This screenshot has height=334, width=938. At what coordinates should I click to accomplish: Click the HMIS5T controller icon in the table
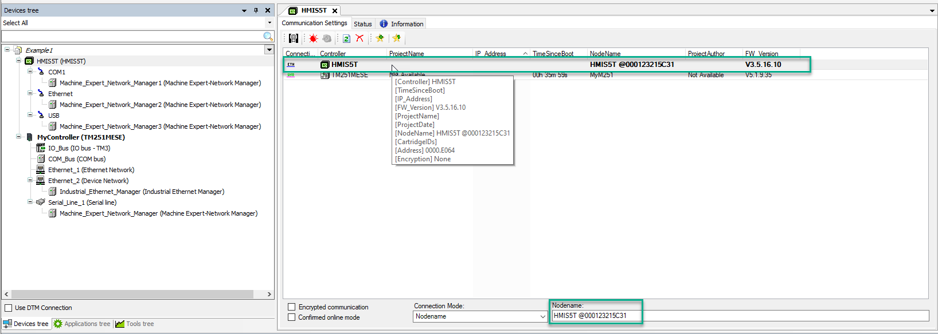(x=325, y=65)
